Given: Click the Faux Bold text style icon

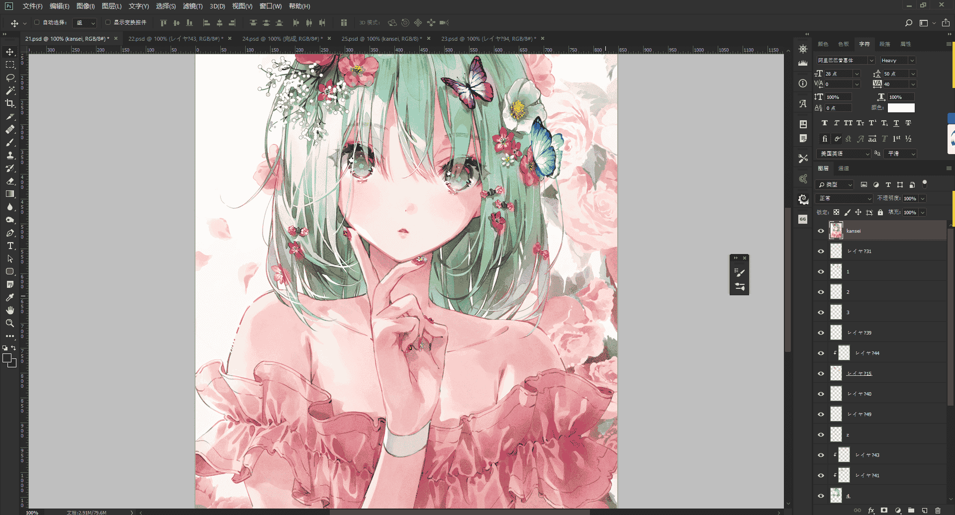Looking at the screenshot, I should pyautogui.click(x=825, y=123).
